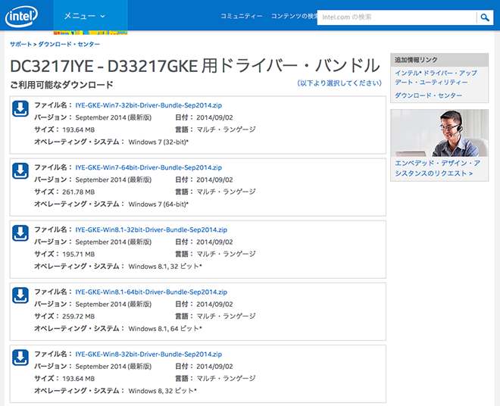
Task: Open the コミュニティー menu item
Action: (x=242, y=16)
